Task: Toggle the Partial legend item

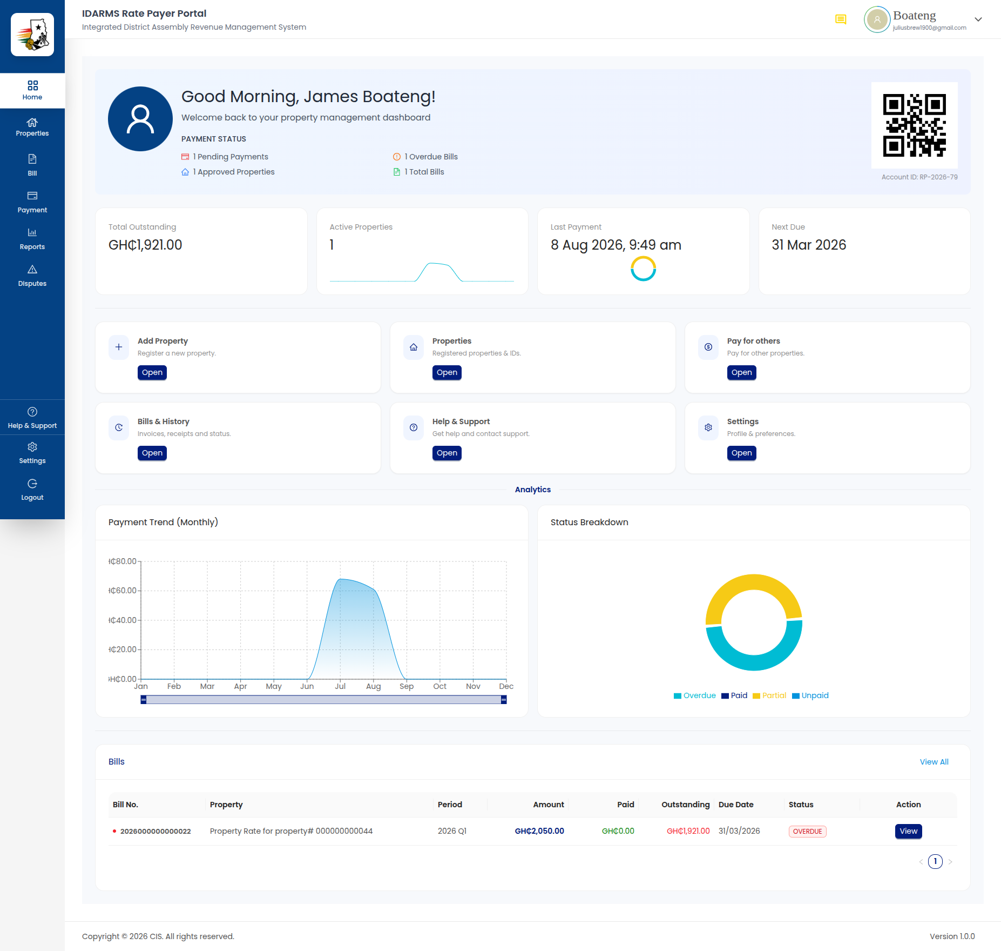Action: click(x=769, y=695)
